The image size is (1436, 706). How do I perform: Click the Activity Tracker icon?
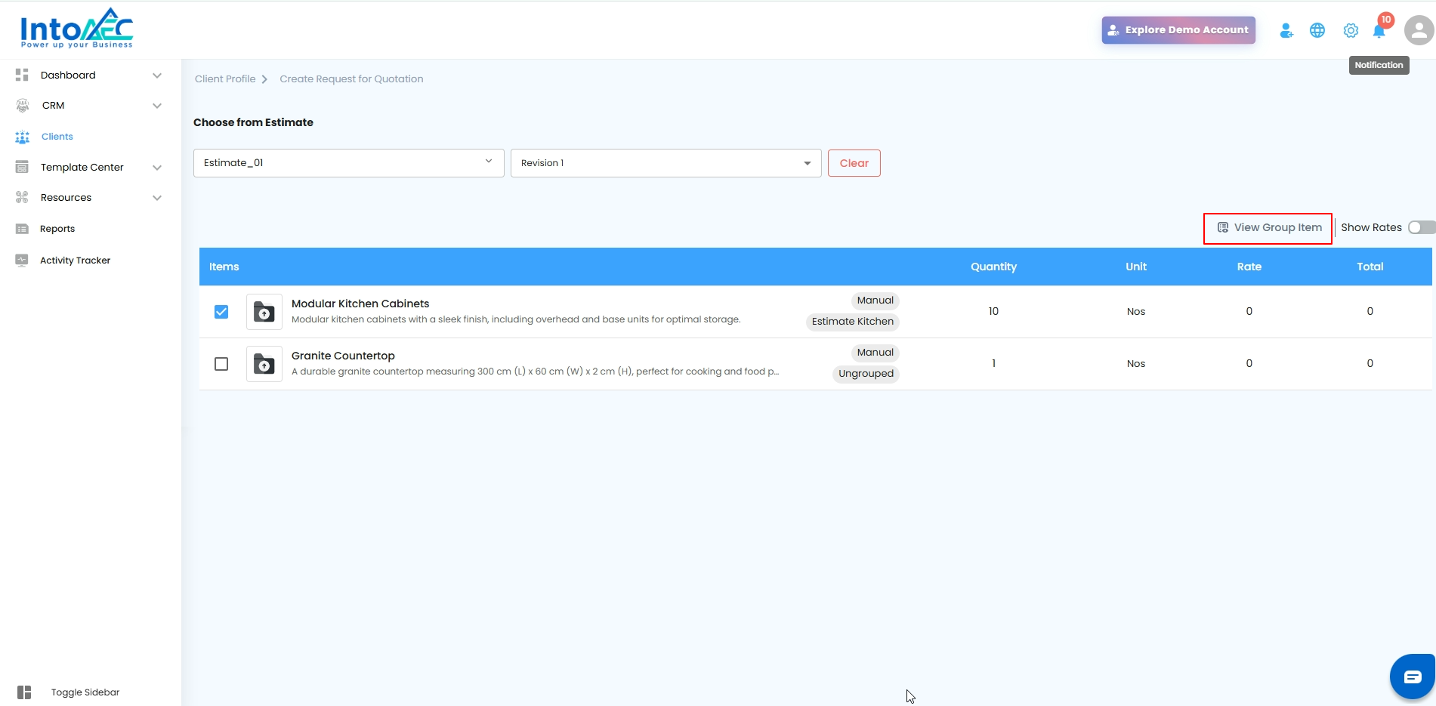click(22, 260)
